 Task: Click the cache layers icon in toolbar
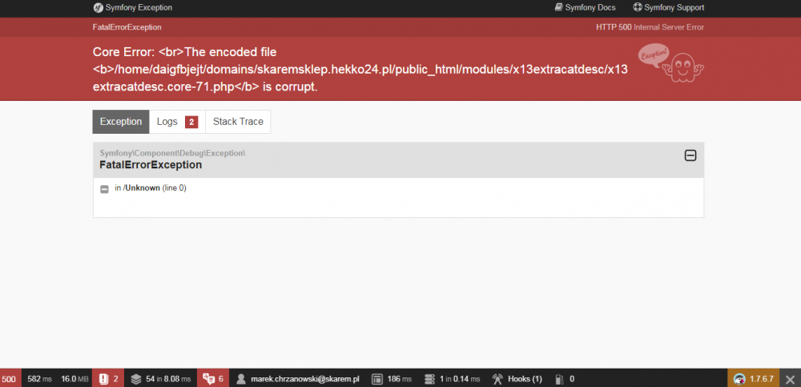136,379
